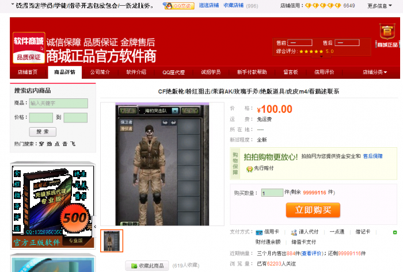Open the 查看评价 link

pyautogui.click(x=311, y=254)
